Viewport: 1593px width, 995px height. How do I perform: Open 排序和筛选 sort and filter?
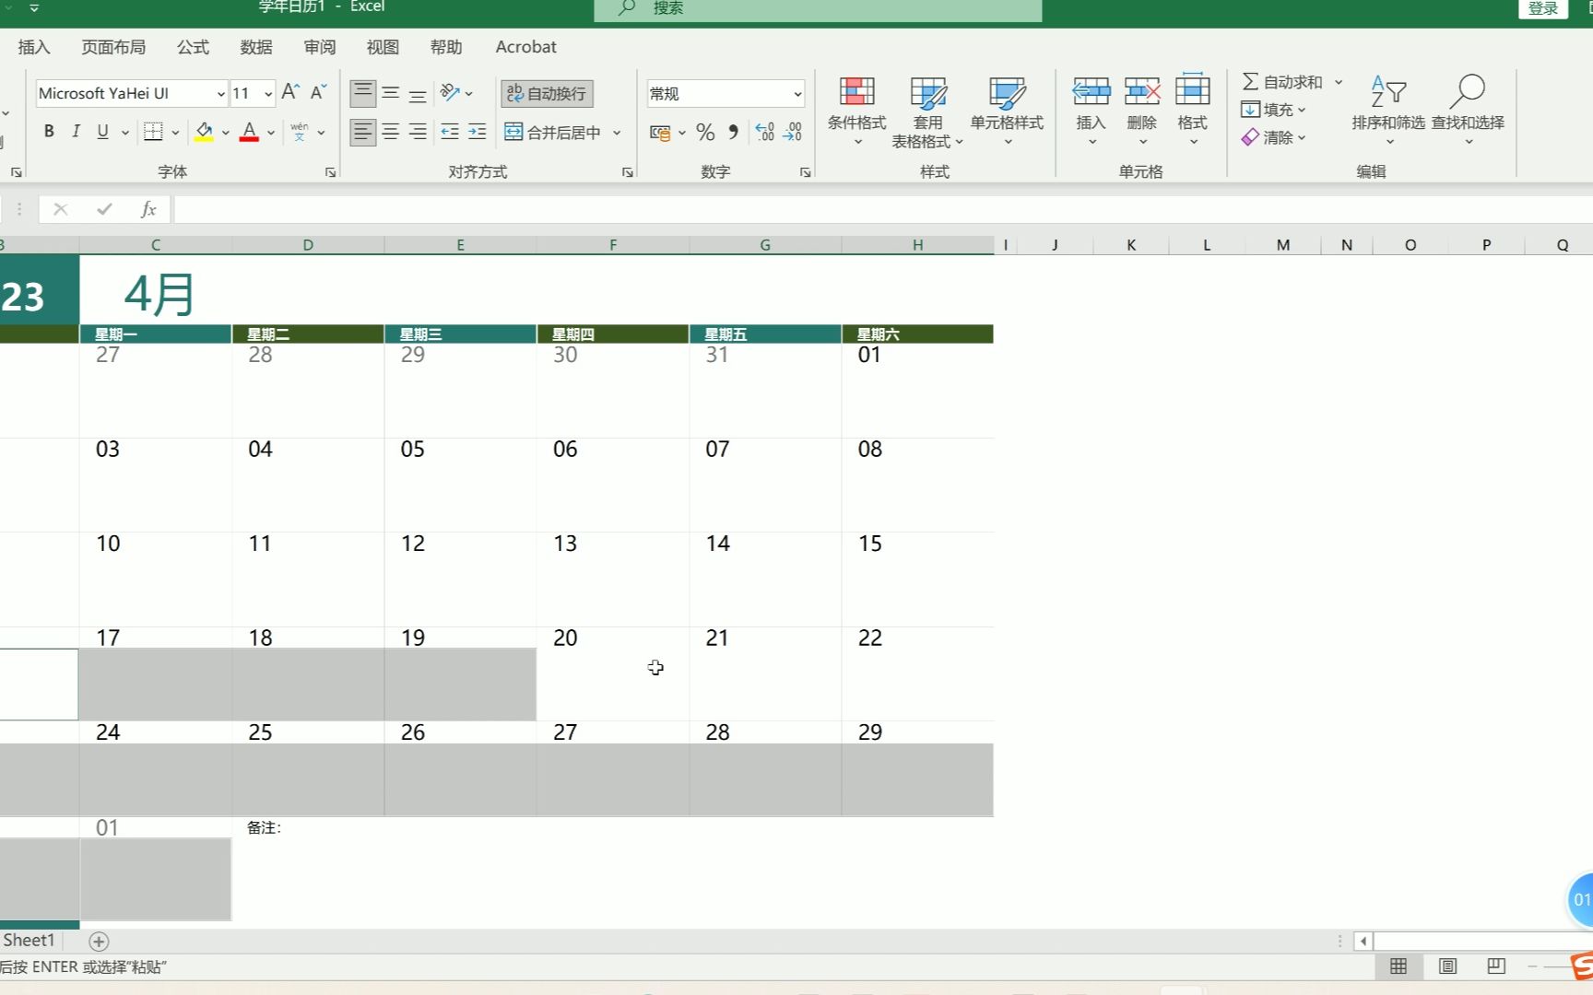(1388, 111)
